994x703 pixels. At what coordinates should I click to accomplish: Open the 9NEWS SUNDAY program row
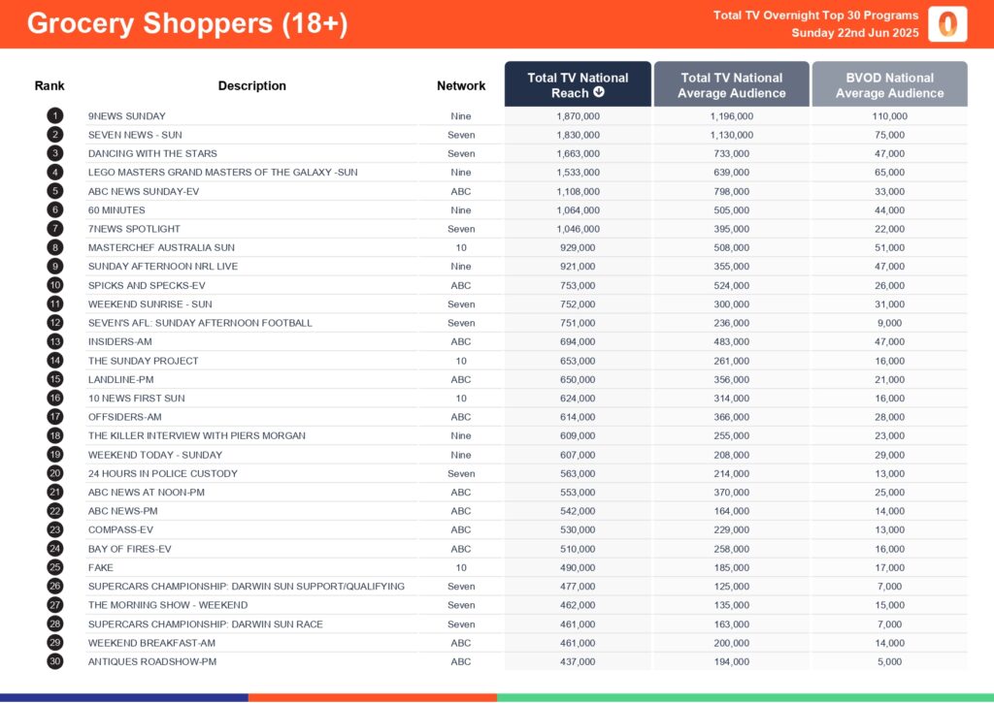(x=127, y=116)
